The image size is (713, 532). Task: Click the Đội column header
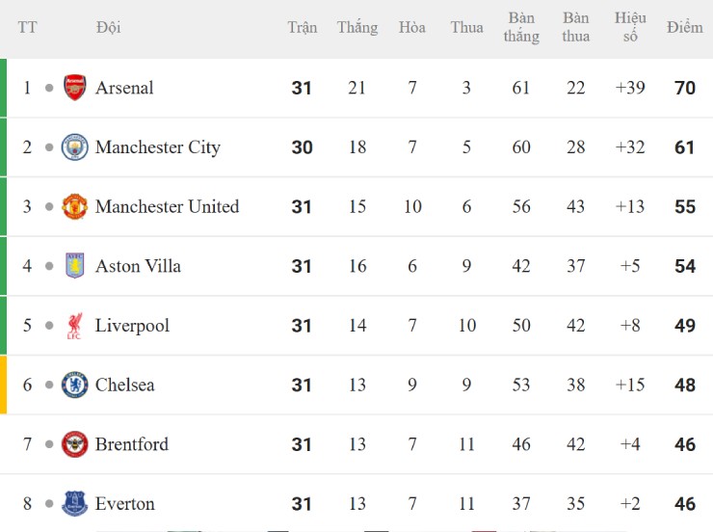click(109, 27)
